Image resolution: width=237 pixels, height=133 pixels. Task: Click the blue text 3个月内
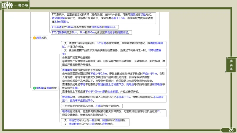coord(102,43)
